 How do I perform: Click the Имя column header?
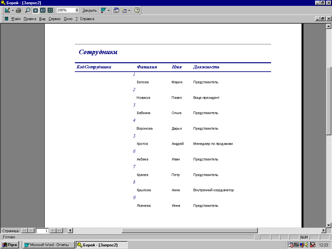click(x=177, y=67)
